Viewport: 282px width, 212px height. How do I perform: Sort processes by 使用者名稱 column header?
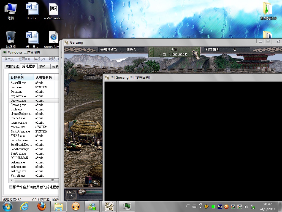[x=44, y=77]
